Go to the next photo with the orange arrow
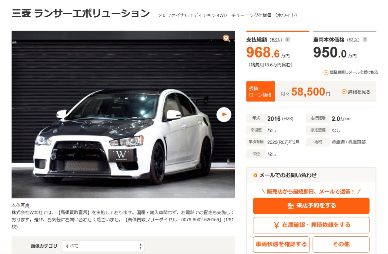The height and width of the screenshot is (254, 388). point(224,114)
